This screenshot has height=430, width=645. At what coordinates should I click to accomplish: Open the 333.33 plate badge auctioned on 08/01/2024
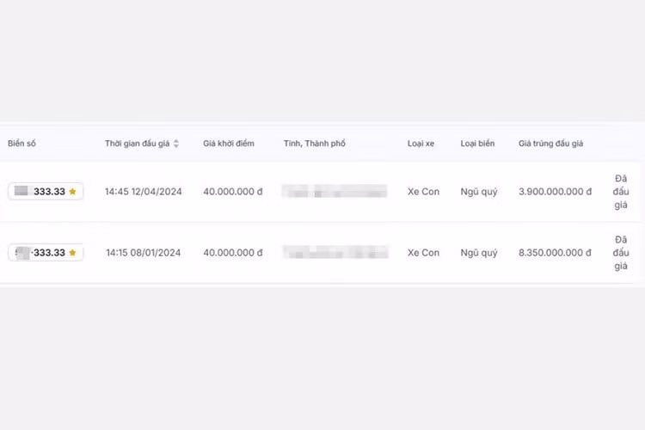pos(46,253)
